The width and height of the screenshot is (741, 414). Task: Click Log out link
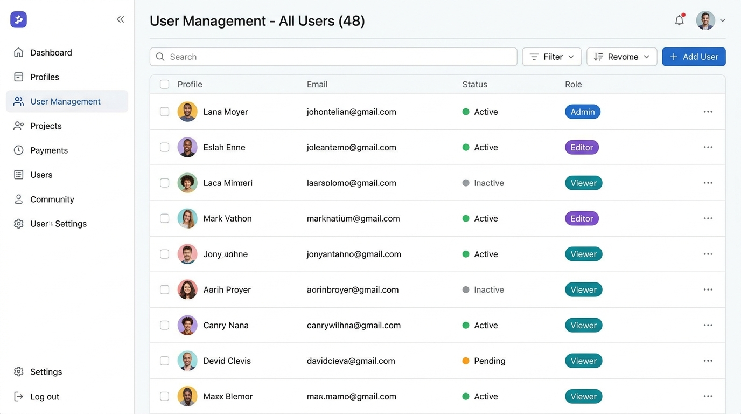[x=45, y=397]
